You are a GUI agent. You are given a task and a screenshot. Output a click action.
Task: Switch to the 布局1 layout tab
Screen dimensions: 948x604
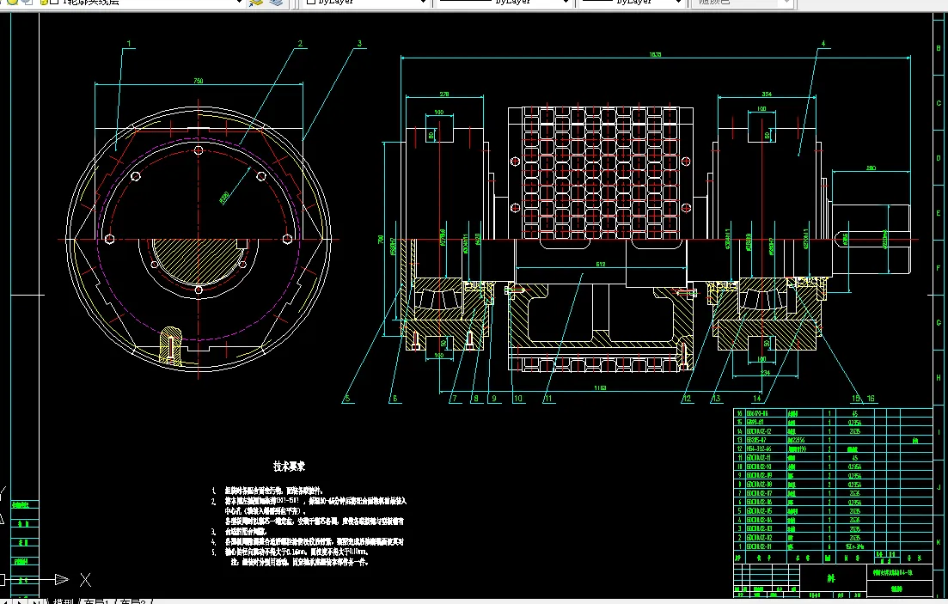[97, 601]
